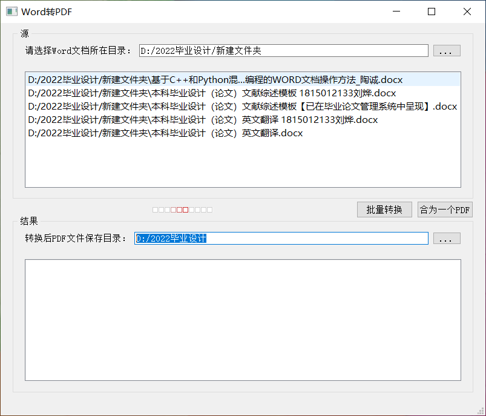
Task: Click the 转换后PDF文件保存目录 label
Action: coord(76,239)
